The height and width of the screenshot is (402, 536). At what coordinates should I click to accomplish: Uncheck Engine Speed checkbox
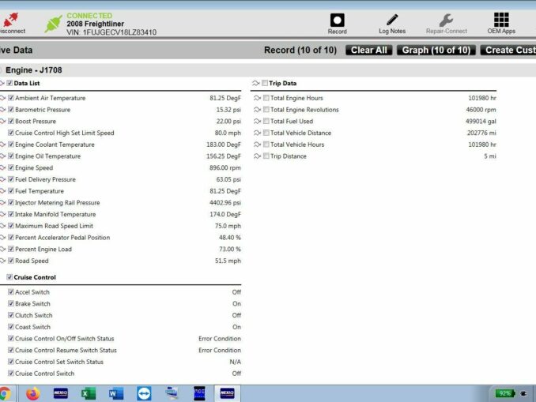pos(11,167)
